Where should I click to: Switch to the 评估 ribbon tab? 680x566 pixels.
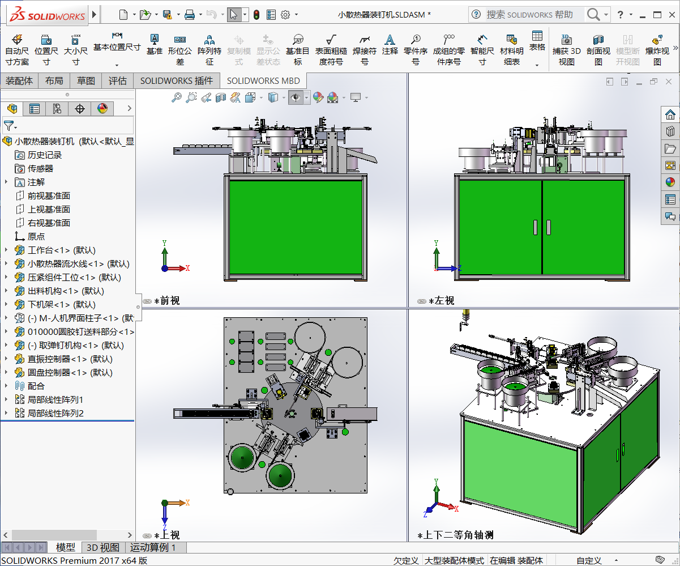point(118,80)
